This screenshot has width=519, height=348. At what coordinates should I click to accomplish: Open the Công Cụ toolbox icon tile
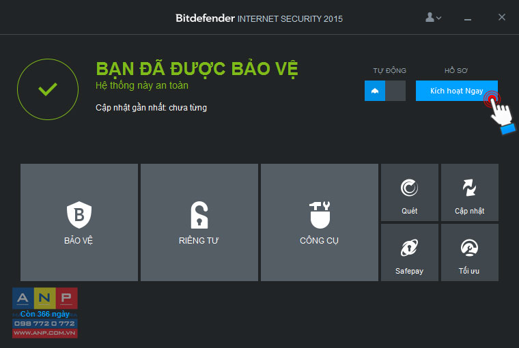(320, 215)
